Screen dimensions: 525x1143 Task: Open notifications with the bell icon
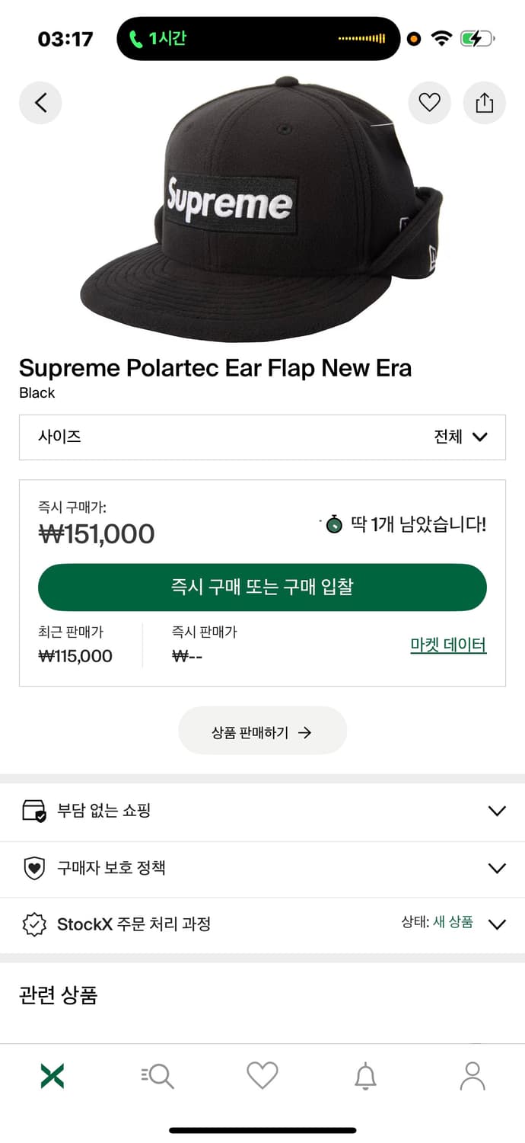pos(367,1075)
